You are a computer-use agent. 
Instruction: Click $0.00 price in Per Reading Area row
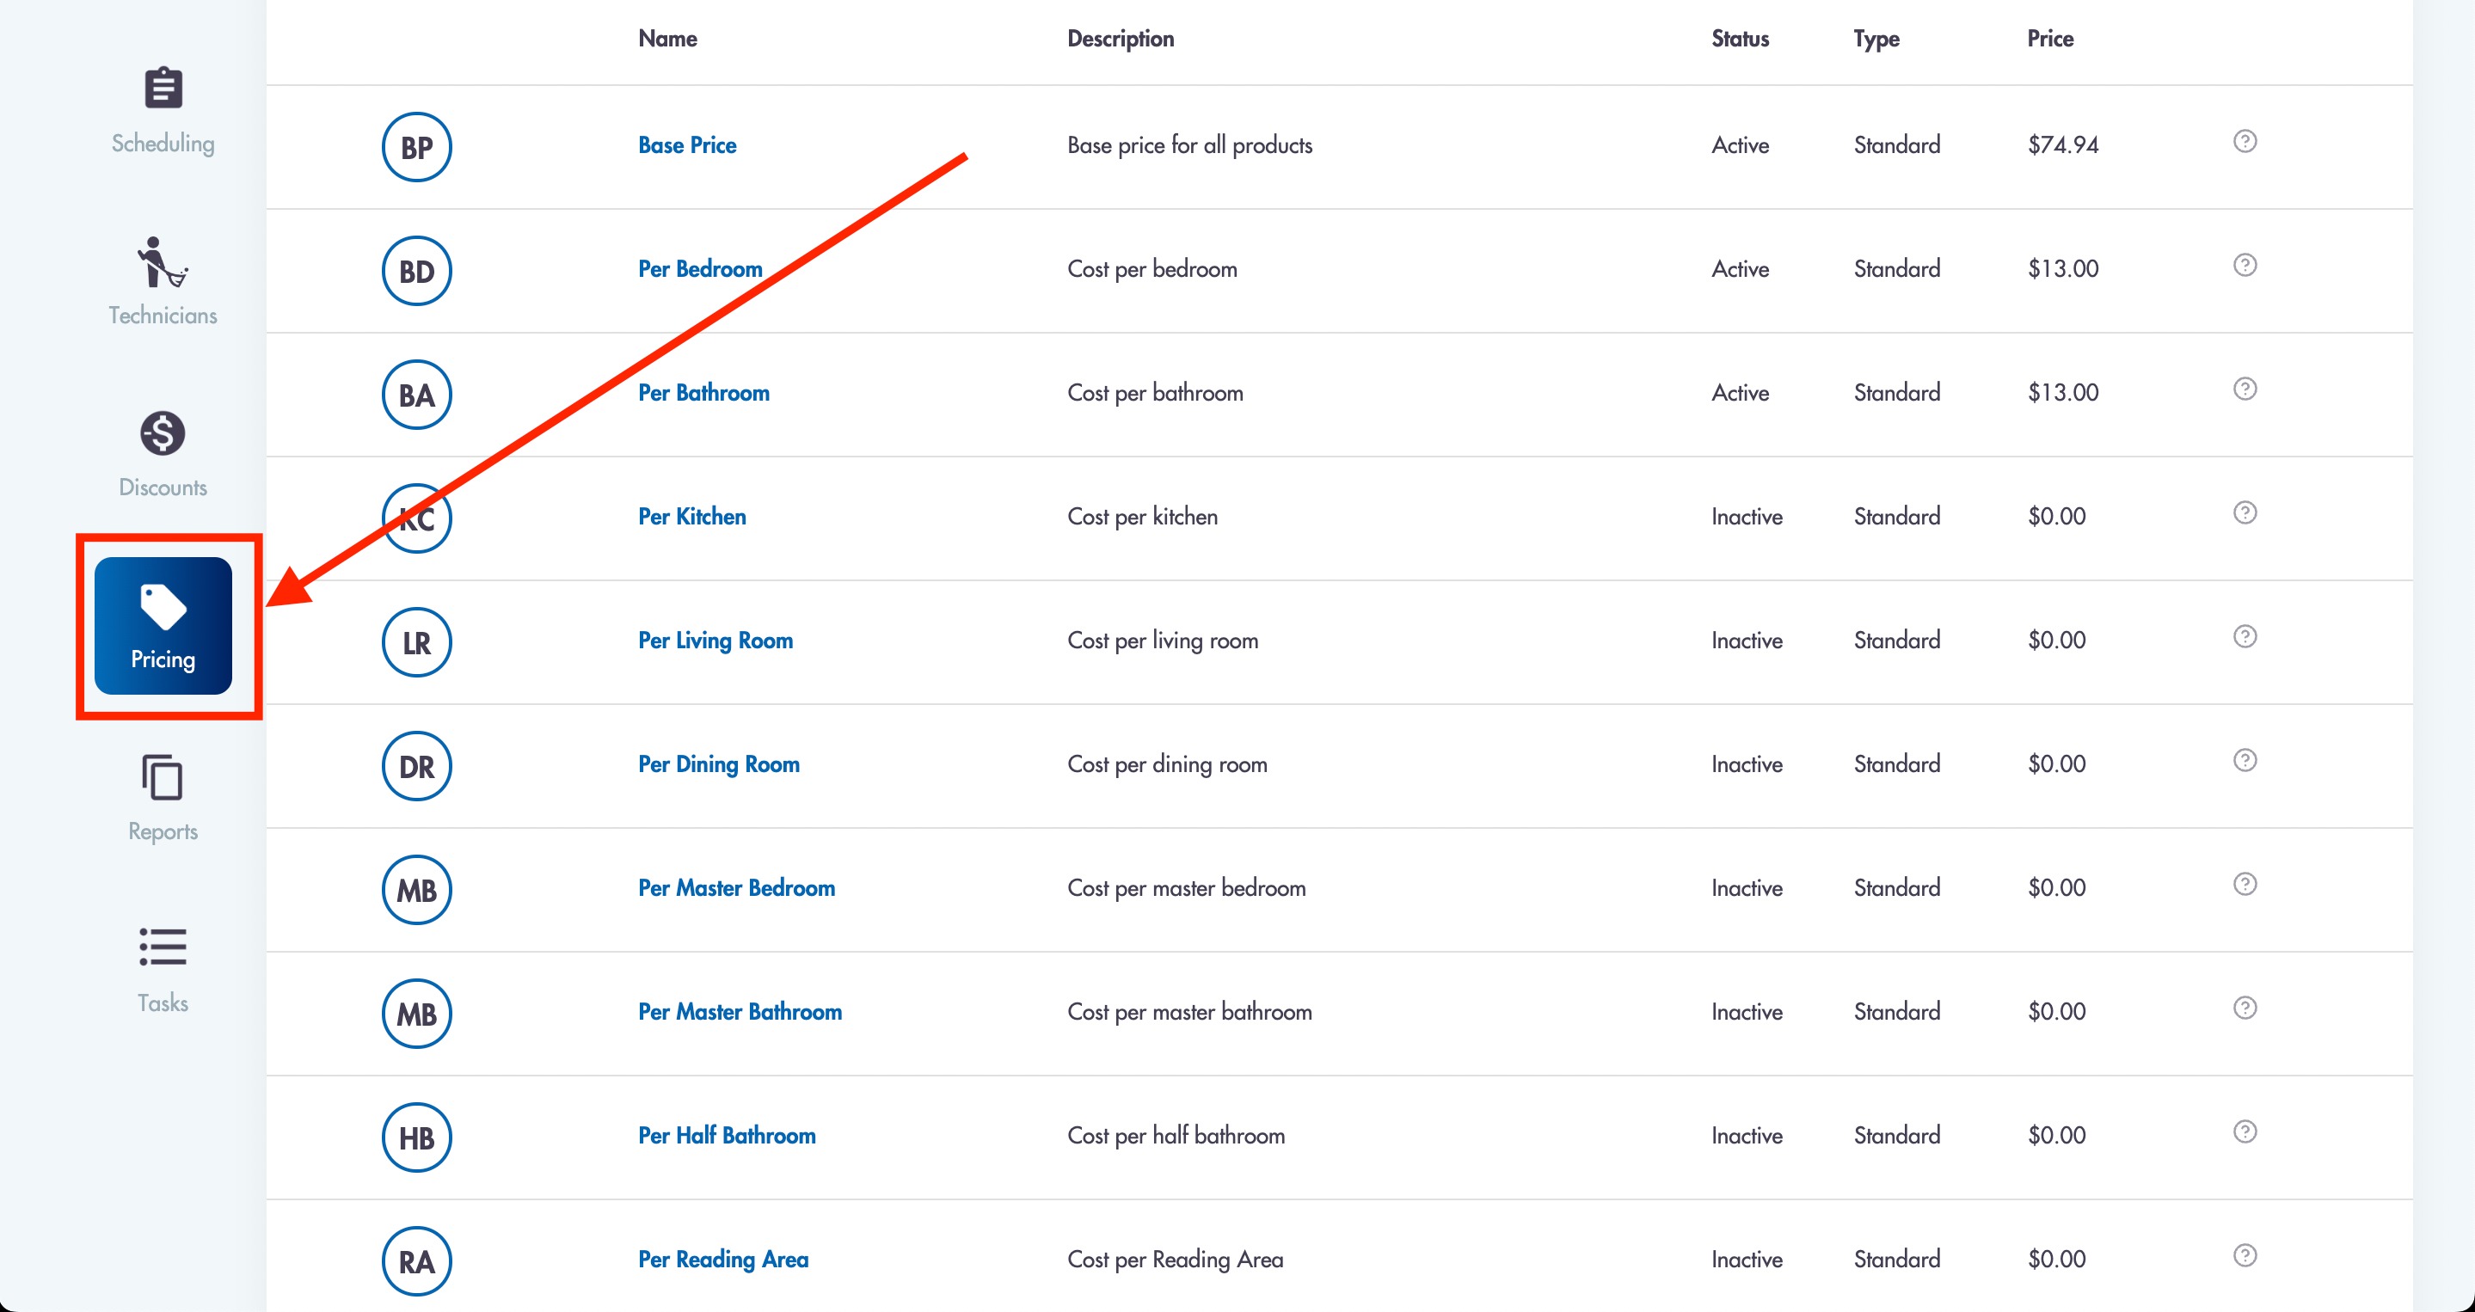pos(2056,1260)
